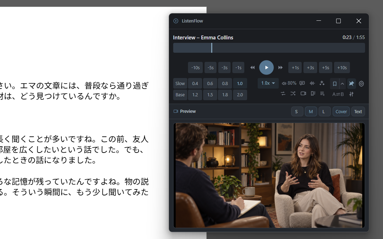Maximize the ListenFlow window
The width and height of the screenshot is (383, 239).
338,21
